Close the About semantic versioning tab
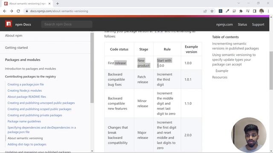 [x=49, y=4]
